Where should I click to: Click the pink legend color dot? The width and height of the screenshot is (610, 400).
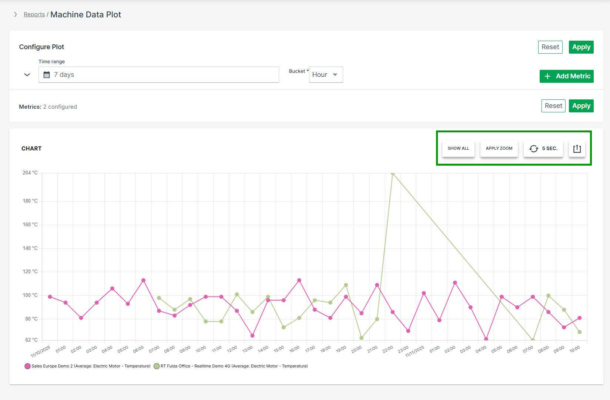(x=27, y=366)
